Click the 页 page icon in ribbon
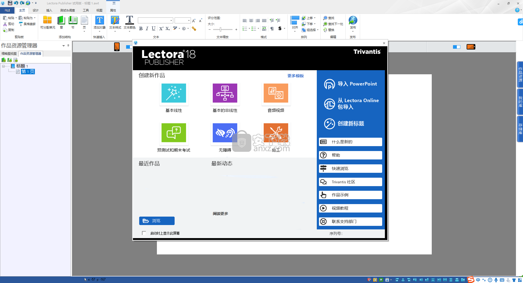This screenshot has width=523, height=283. coord(84,21)
